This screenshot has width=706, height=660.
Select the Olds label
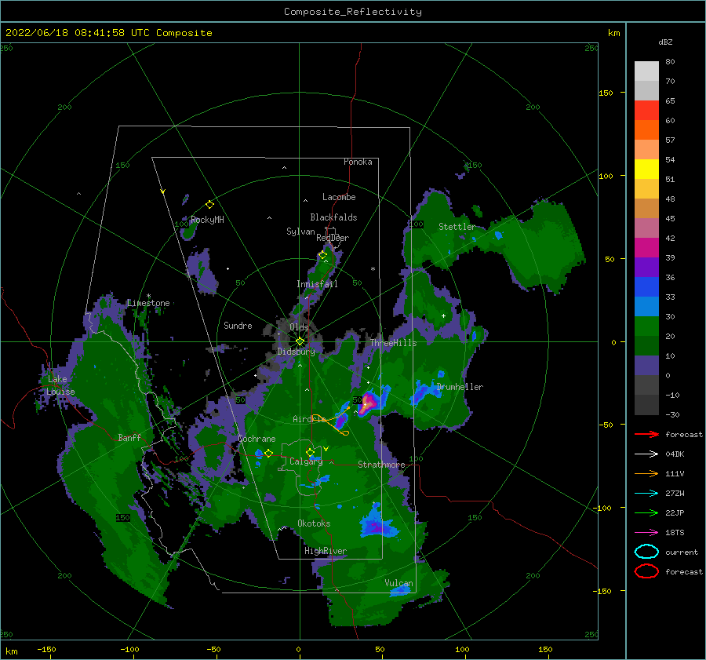click(299, 327)
